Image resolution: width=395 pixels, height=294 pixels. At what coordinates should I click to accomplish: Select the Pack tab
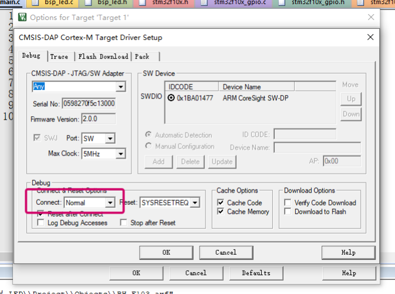(142, 56)
